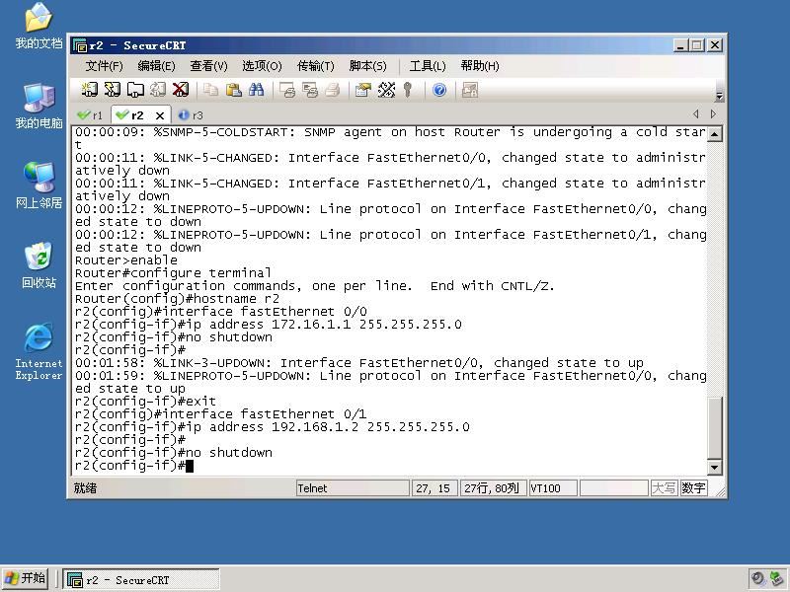790x592 pixels.
Task: Switch to the r3 session tab
Action: [191, 115]
